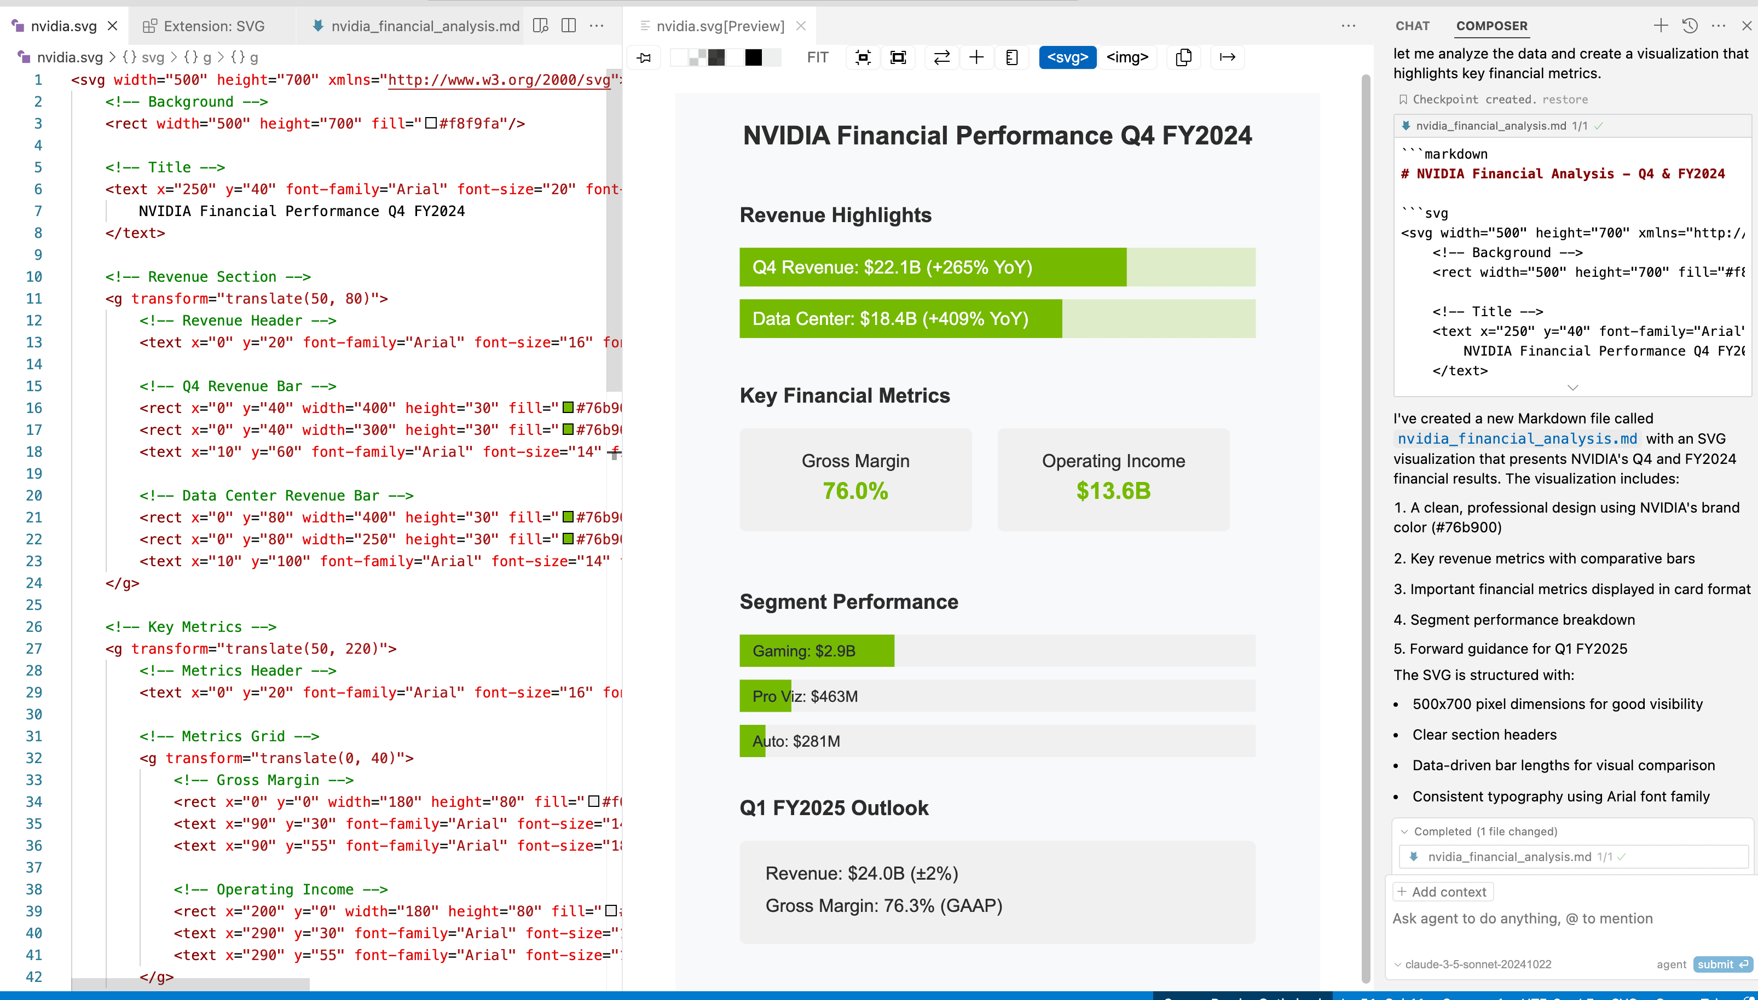Click the export arrow icon in preview toolbar
This screenshot has width=1758, height=1000.
click(x=1228, y=57)
